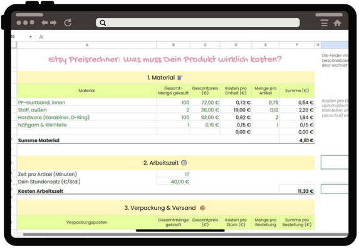Screen dimensions: 359x248
Task: Edit the 17 minutes value cell
Action: point(174,174)
